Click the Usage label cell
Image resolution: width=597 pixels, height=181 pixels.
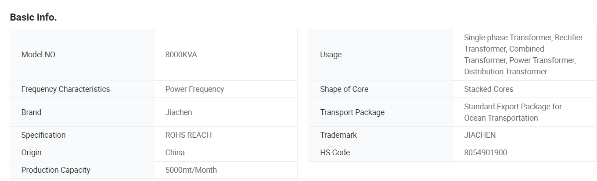point(331,55)
